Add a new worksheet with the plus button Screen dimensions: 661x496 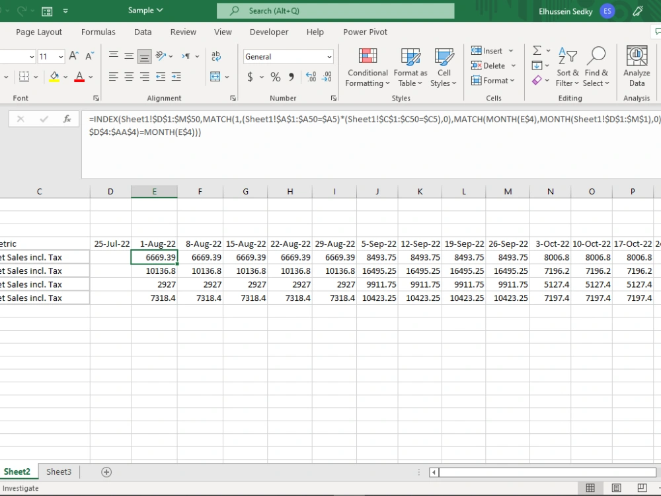[105, 472]
